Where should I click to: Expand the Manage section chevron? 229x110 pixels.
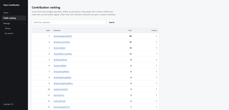[24, 24]
